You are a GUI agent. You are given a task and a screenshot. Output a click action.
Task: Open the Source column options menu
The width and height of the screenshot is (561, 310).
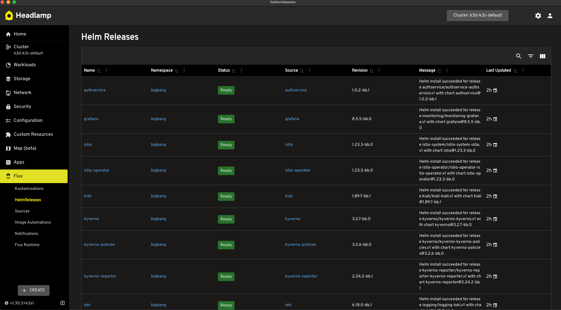309,70
